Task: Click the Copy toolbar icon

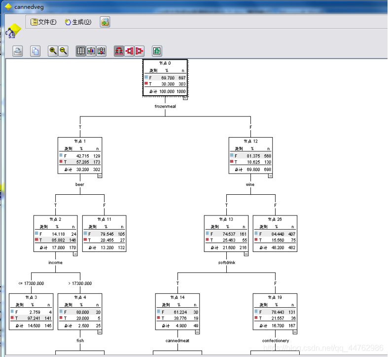Action: (x=35, y=51)
